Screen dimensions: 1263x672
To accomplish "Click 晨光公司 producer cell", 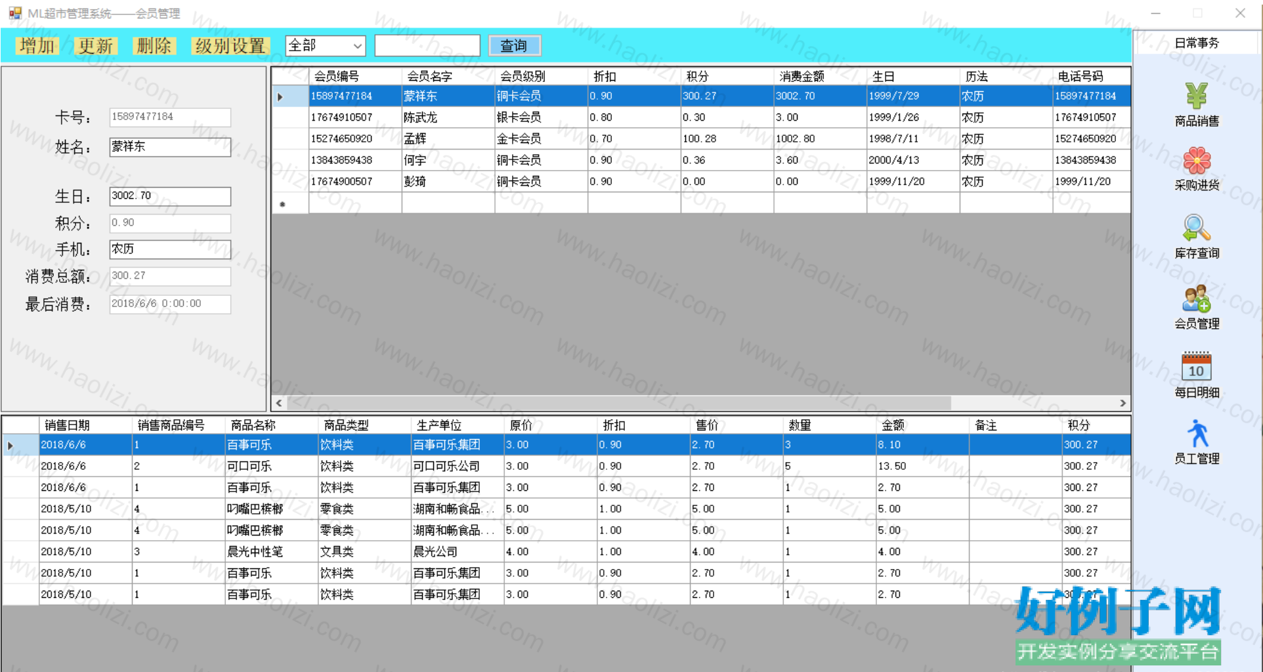I will click(x=458, y=552).
